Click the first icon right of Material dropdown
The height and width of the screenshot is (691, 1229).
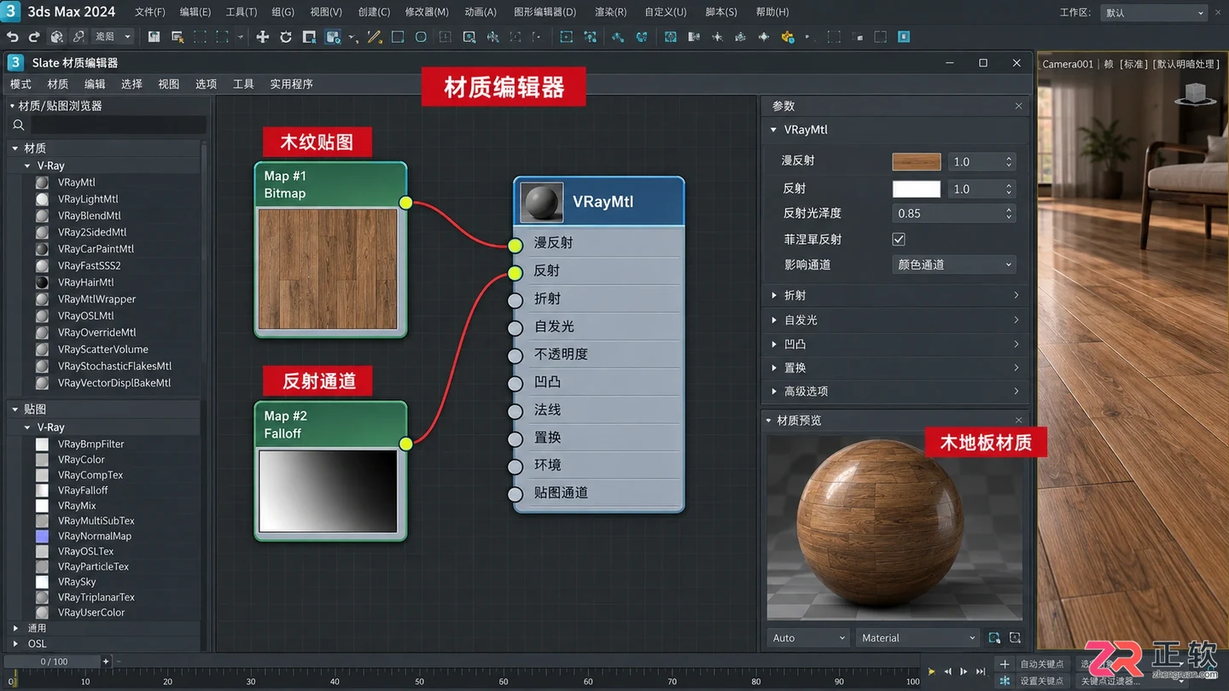[x=994, y=638]
